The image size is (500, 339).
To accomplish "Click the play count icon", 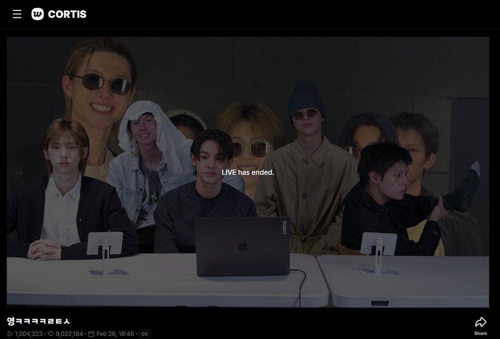I will [10, 334].
